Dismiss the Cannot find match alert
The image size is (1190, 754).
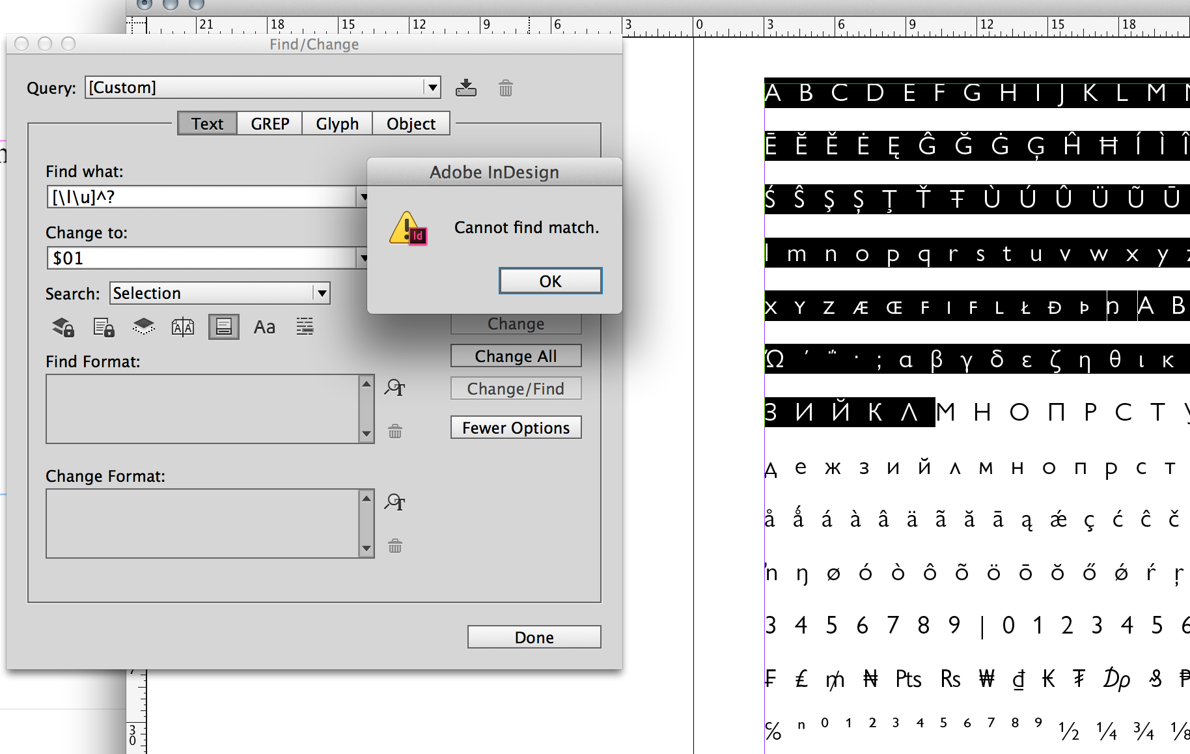[549, 281]
